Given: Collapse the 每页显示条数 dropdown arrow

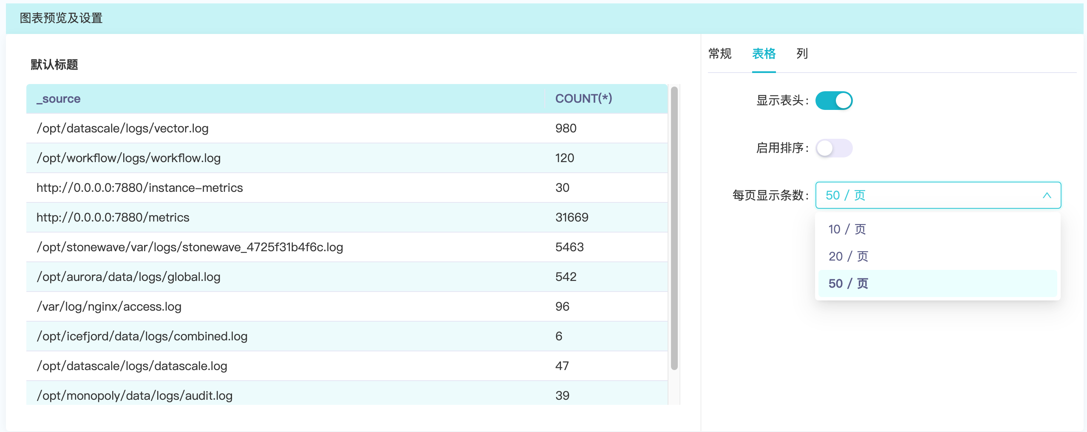Looking at the screenshot, I should pyautogui.click(x=1047, y=196).
